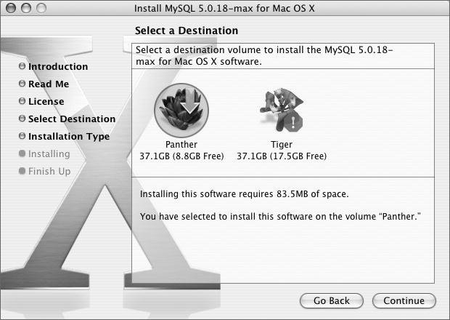The image size is (450, 320).
Task: Click the Go Back button
Action: (x=332, y=301)
